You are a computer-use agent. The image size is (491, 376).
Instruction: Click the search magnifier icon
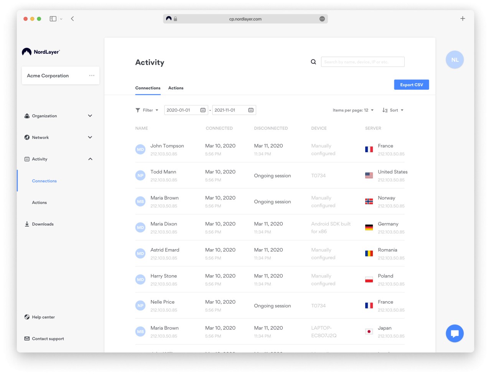click(313, 62)
